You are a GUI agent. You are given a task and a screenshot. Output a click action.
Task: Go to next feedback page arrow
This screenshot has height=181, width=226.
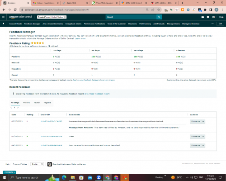(18, 108)
